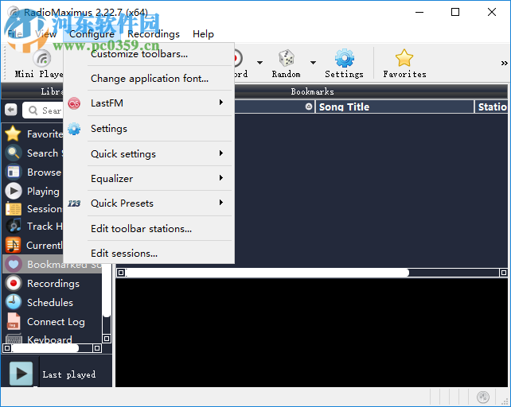The height and width of the screenshot is (407, 511).
Task: Expand the Quick Presets submenu arrow
Action: pyautogui.click(x=221, y=203)
